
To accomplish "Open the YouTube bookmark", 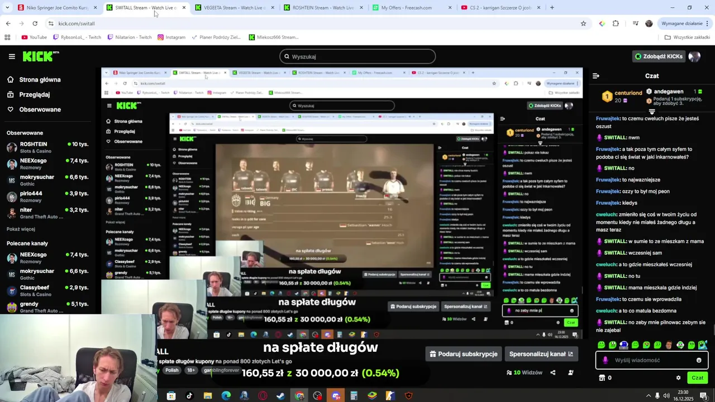I will pyautogui.click(x=34, y=37).
